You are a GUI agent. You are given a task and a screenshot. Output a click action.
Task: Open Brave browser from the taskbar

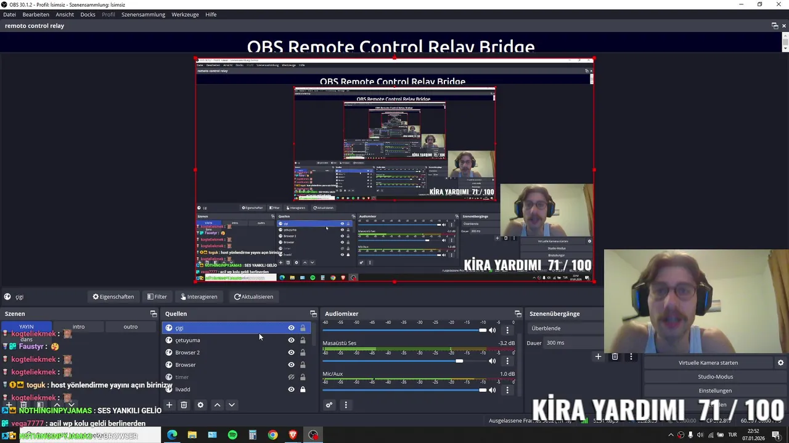point(293,435)
